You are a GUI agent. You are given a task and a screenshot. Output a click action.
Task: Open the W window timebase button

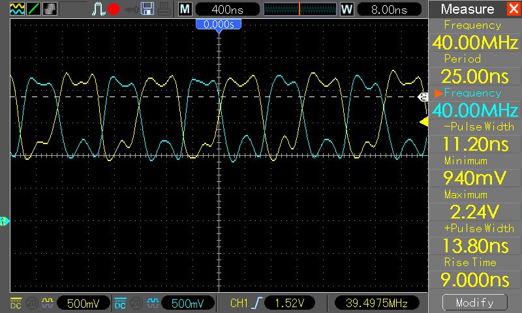click(346, 9)
